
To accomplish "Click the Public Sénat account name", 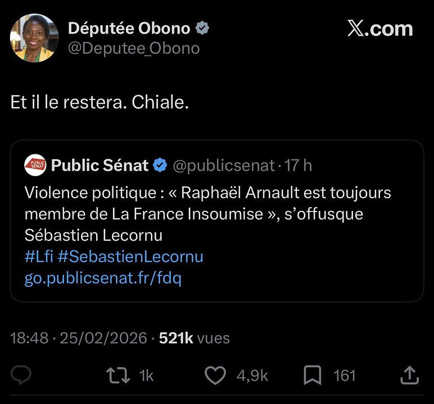I will (x=100, y=166).
